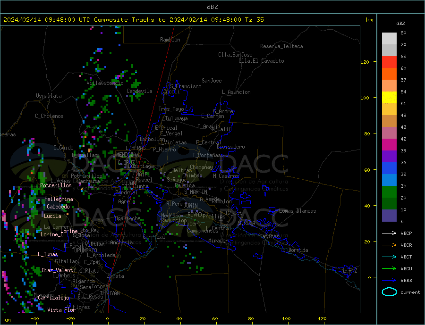Click the C_Chilenos label
Image resolution: width=425 pixels, height=325 pixels.
[x=49, y=116]
